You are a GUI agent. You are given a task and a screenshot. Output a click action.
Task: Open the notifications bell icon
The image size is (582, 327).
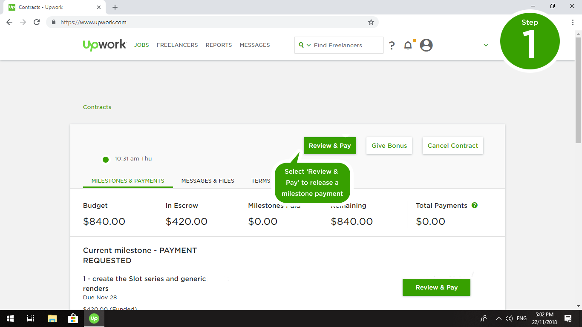pyautogui.click(x=408, y=45)
